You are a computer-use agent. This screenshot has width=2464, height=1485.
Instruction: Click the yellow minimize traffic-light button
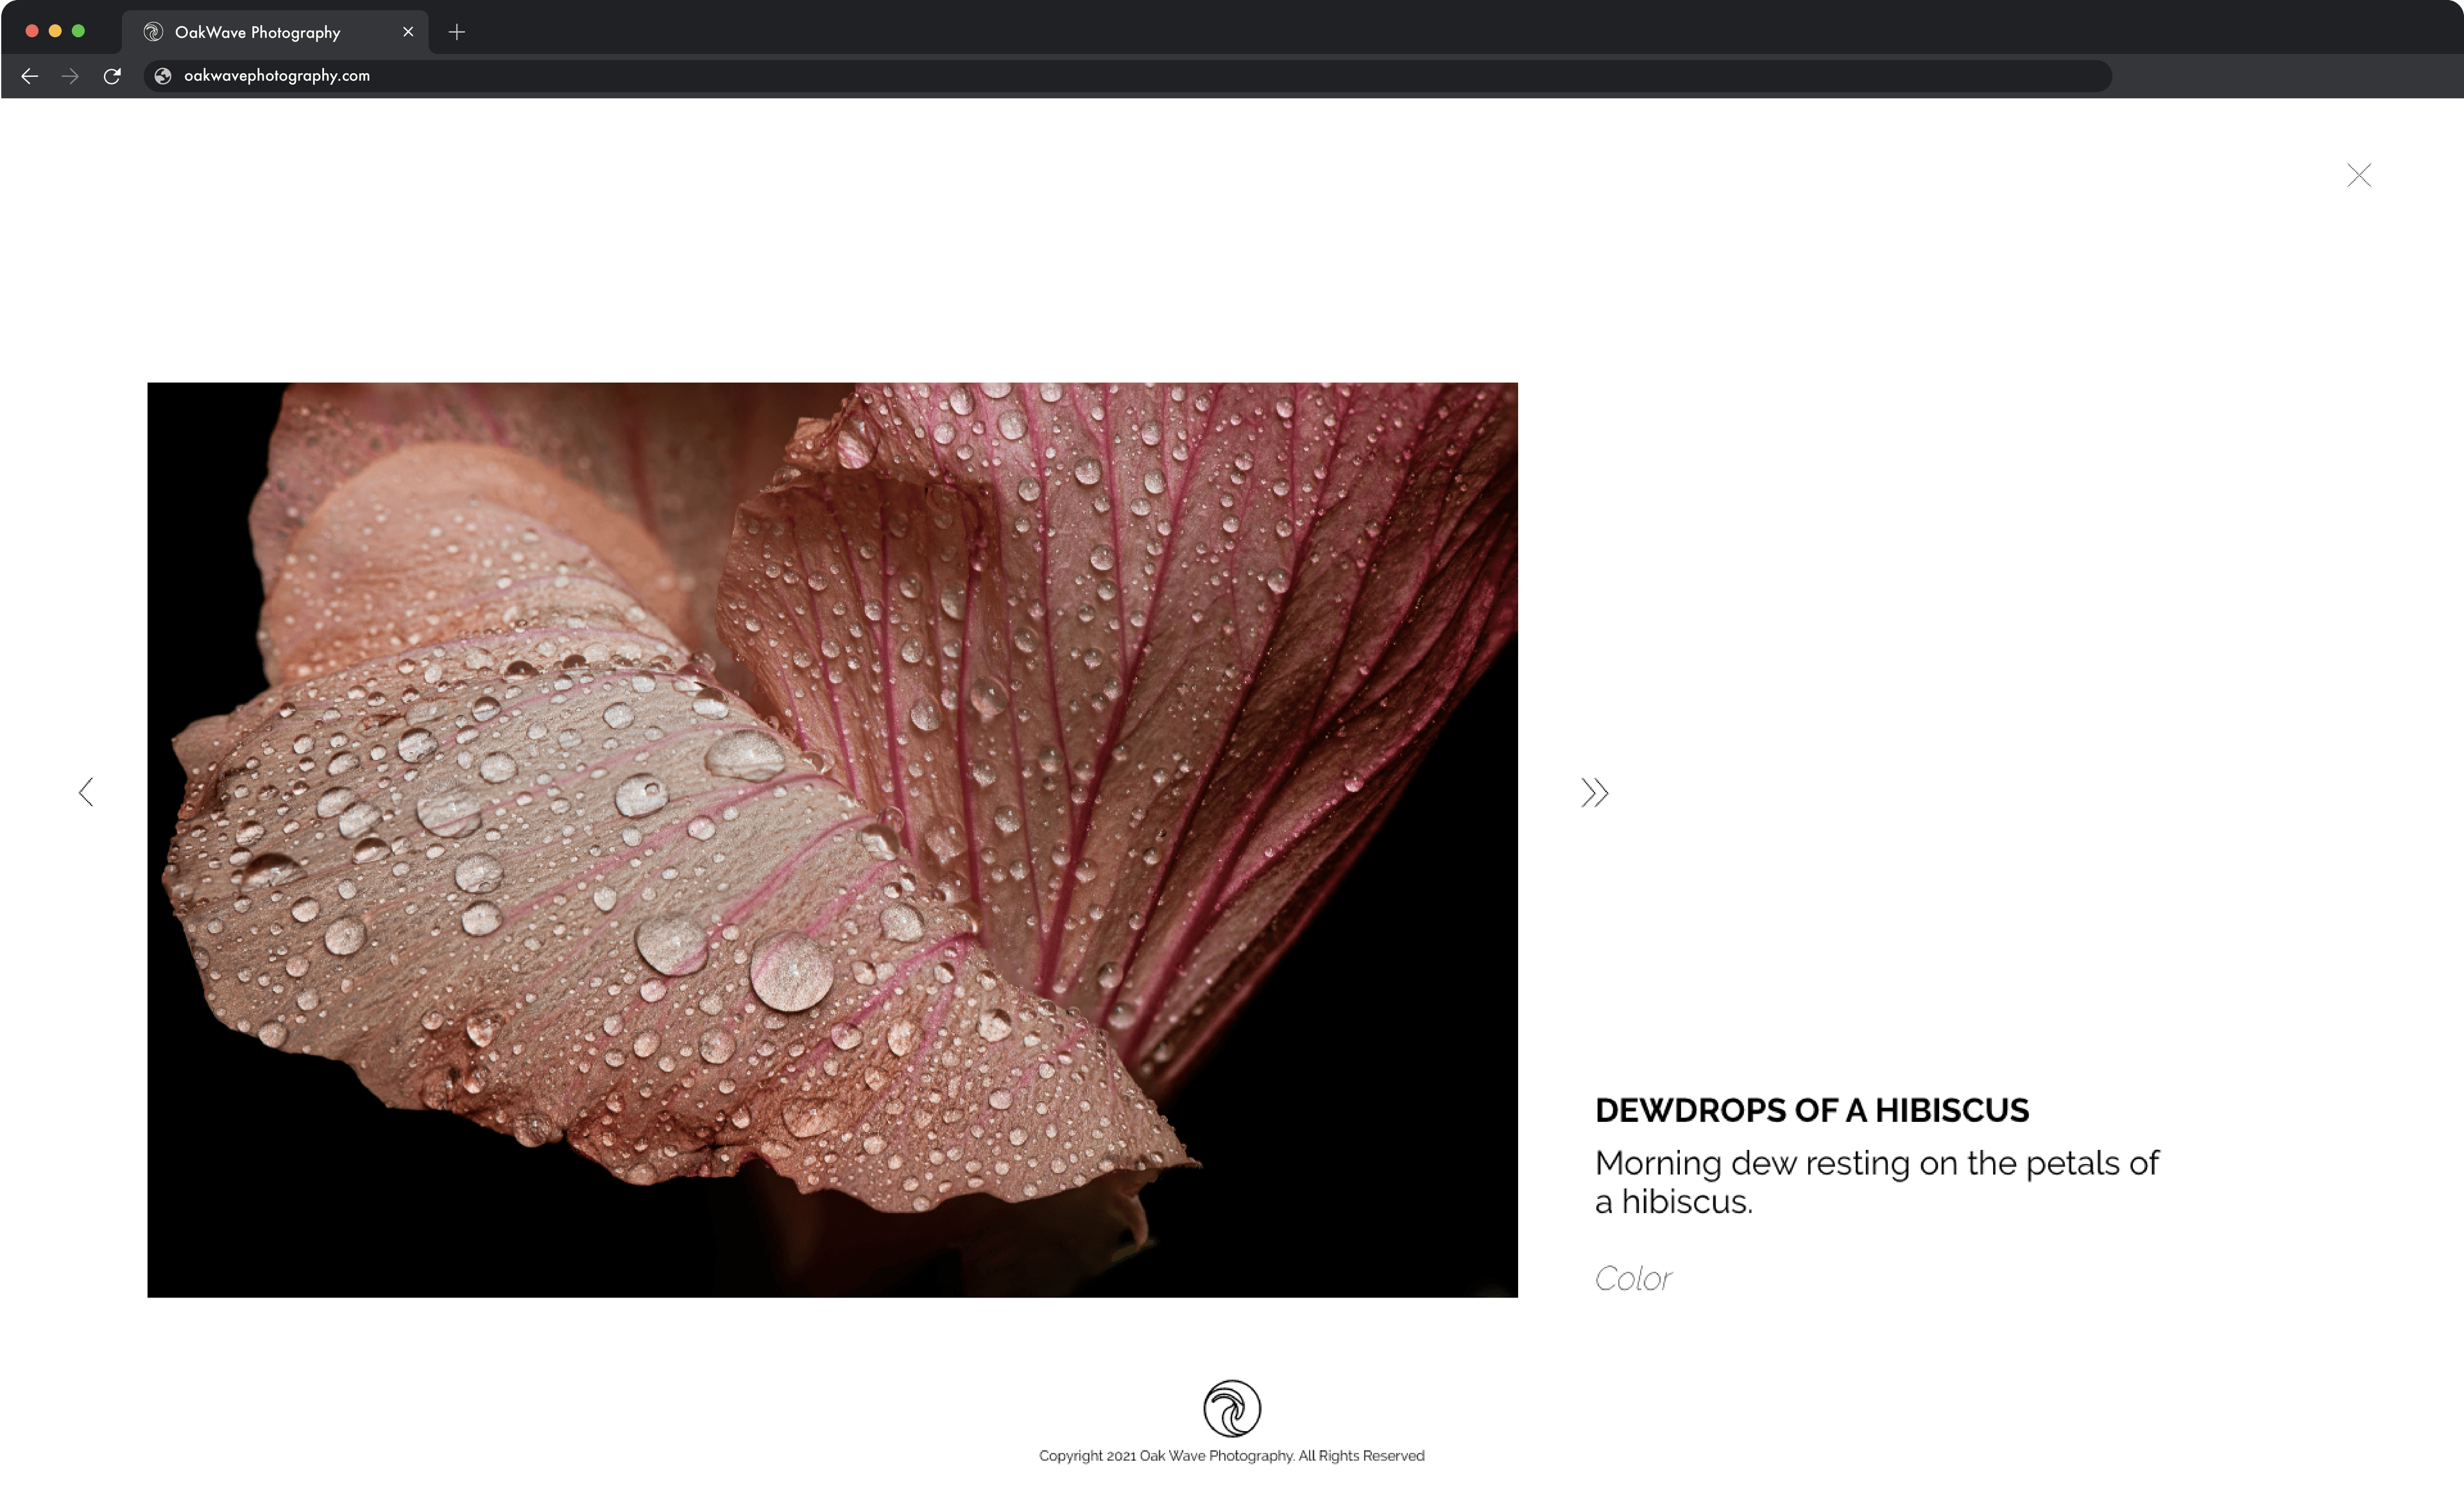[56, 31]
